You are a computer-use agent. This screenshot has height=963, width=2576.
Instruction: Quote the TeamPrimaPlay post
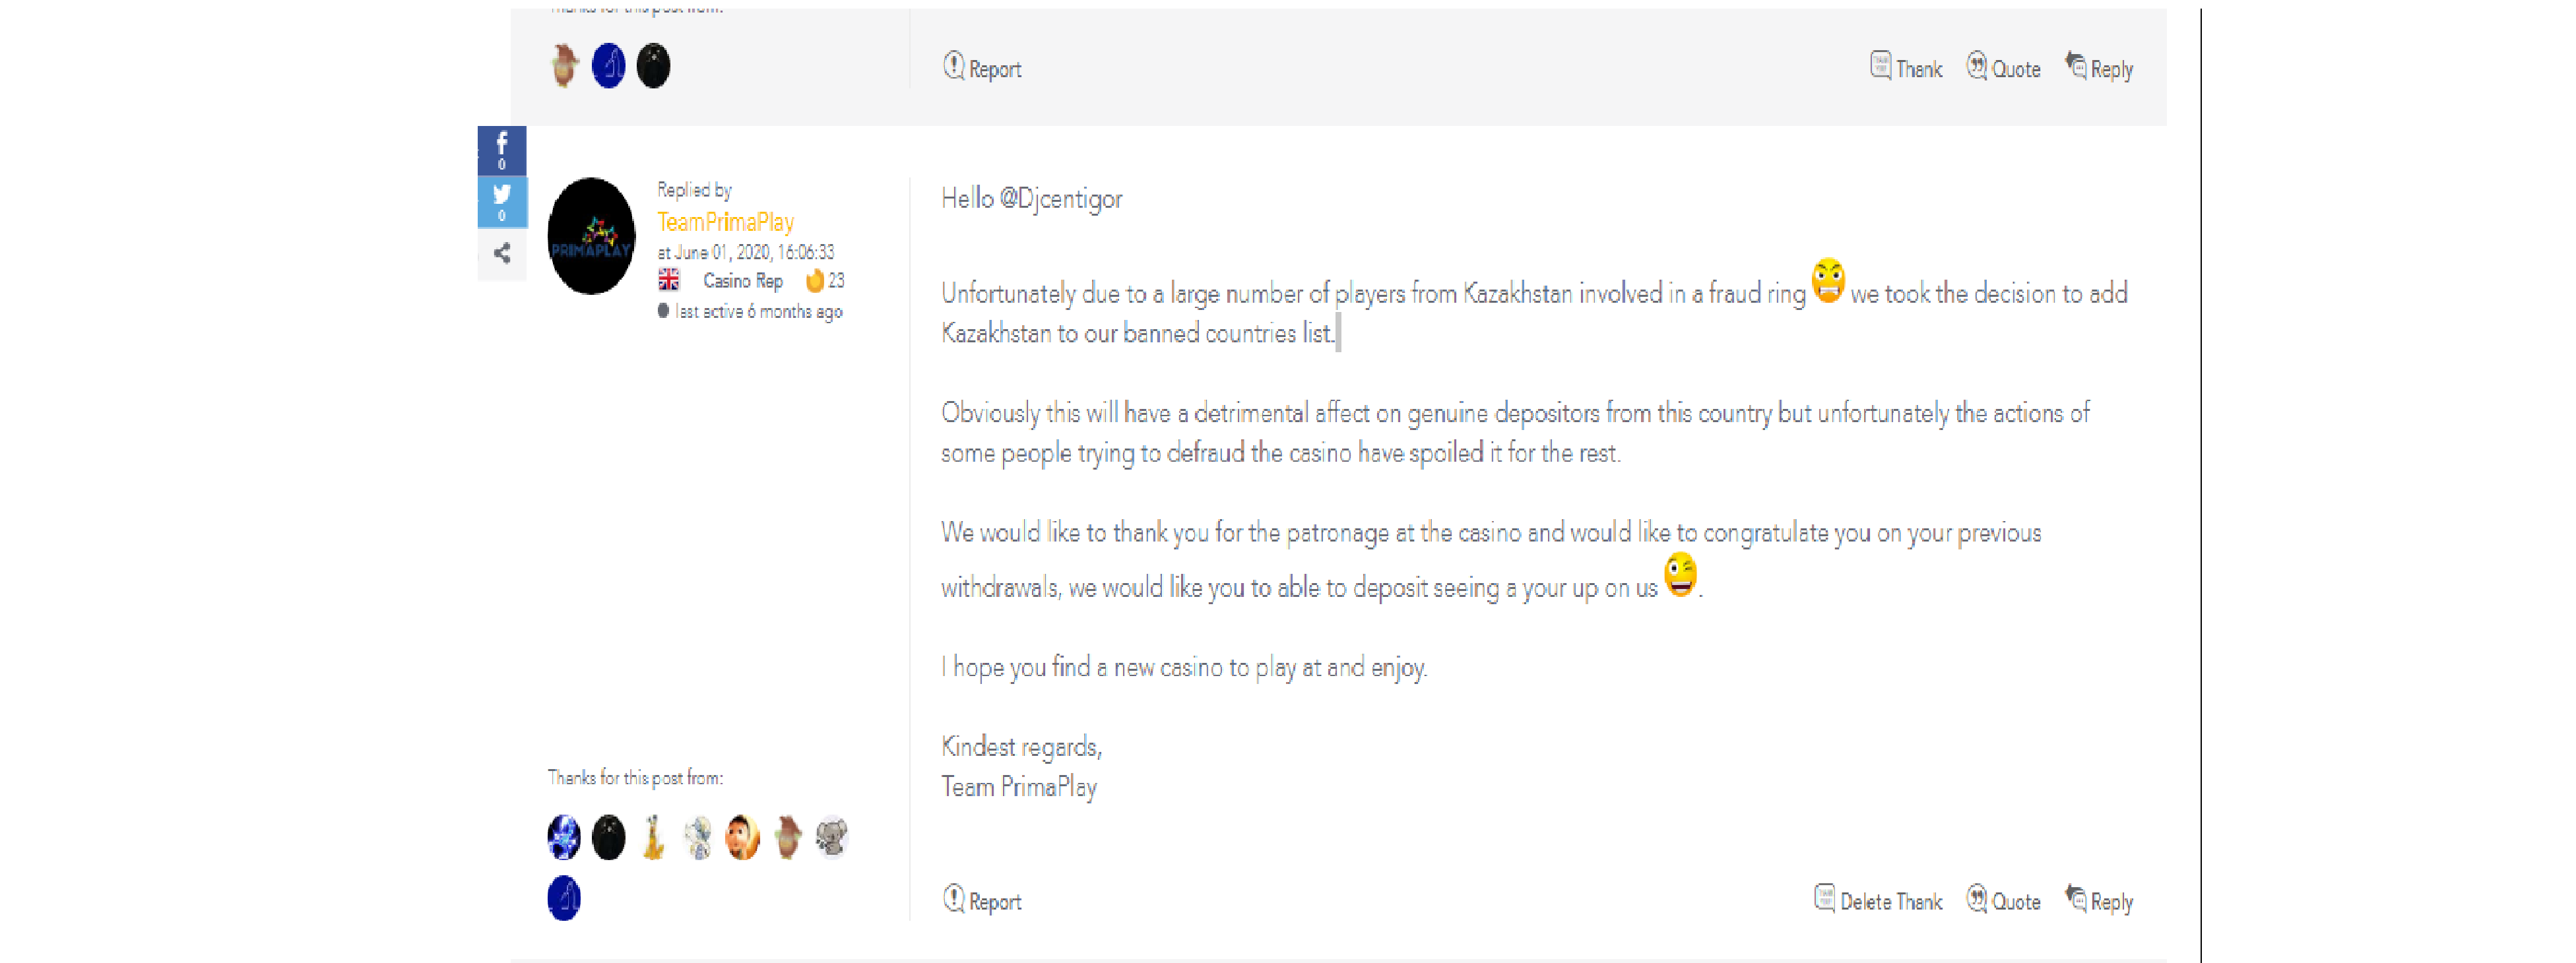[x=2003, y=900]
